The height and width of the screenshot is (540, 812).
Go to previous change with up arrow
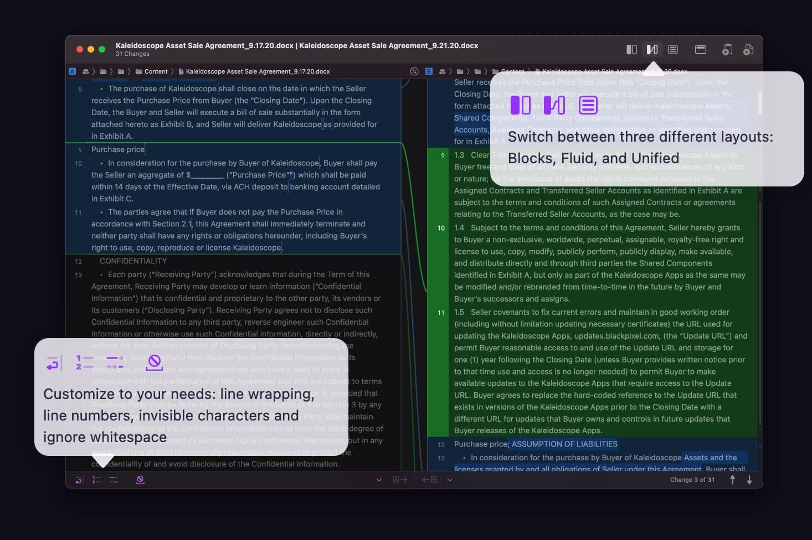(x=732, y=480)
